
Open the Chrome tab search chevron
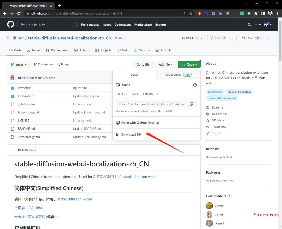[x=246, y=3]
